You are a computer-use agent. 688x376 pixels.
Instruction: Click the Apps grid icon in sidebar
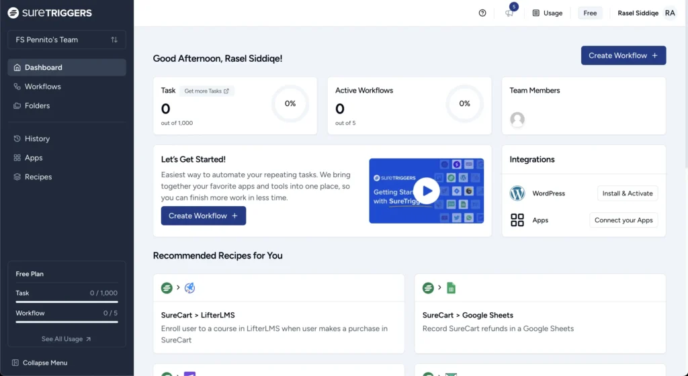click(x=17, y=158)
